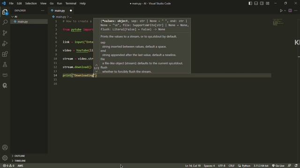Select interpreter 3.11.3 64-bit
The height and width of the screenshot is (168, 300).
tap(261, 166)
